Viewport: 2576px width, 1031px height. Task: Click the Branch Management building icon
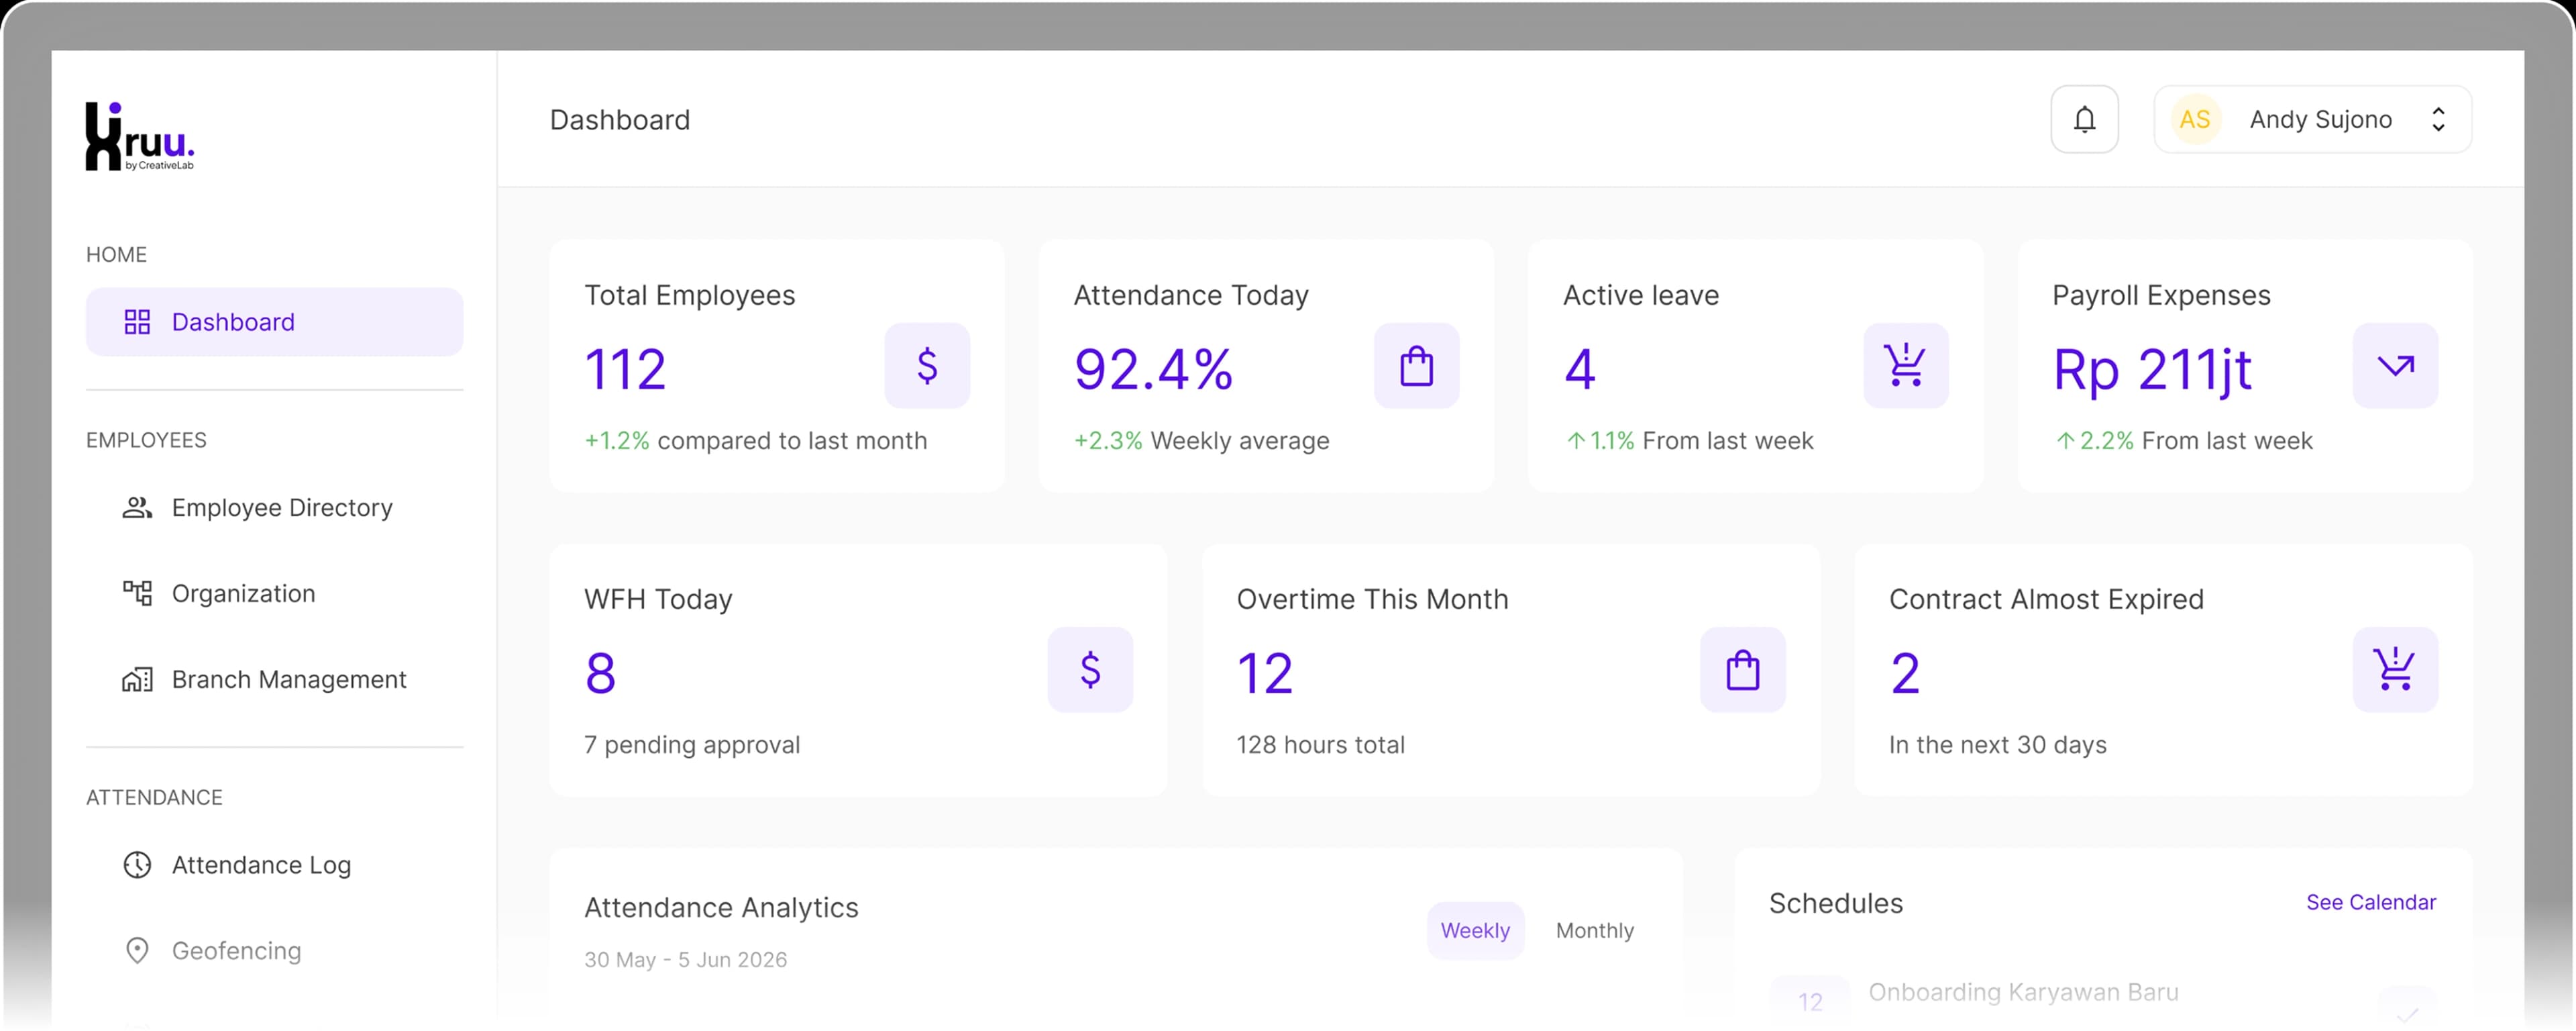[x=137, y=680]
